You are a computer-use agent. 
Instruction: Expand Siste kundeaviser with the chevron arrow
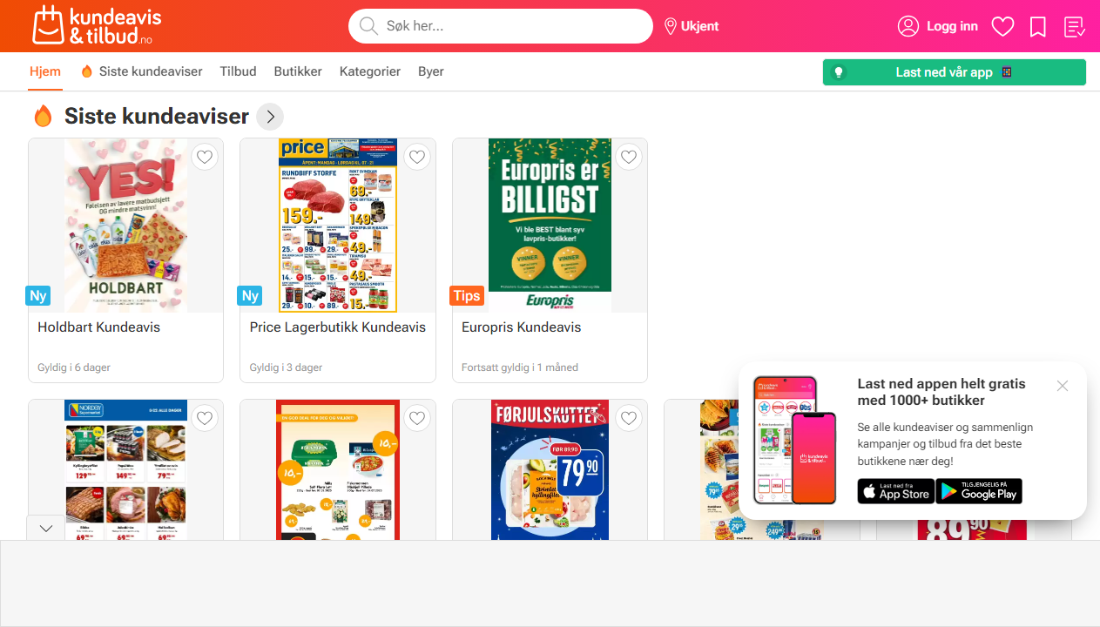pyautogui.click(x=270, y=117)
